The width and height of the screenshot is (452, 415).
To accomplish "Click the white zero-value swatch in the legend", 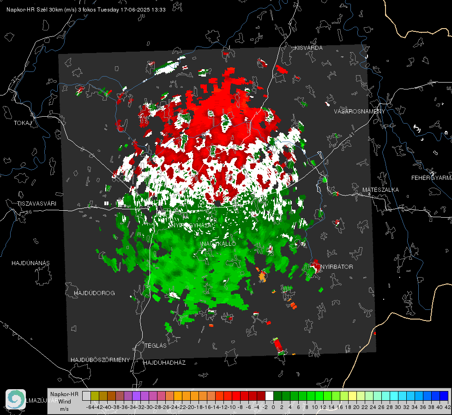I will click(269, 396).
